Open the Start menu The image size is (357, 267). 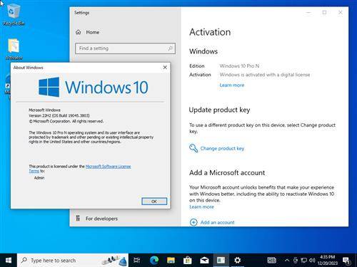9,261
